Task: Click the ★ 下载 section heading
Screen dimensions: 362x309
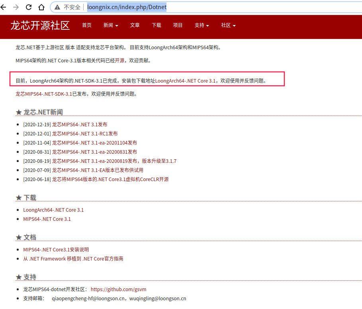Action: pyautogui.click(x=26, y=197)
